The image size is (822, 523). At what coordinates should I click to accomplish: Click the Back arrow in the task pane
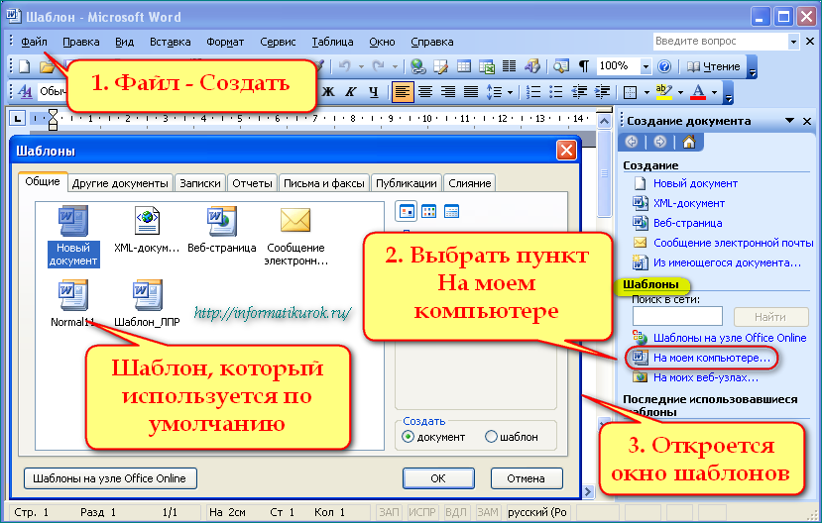click(632, 142)
